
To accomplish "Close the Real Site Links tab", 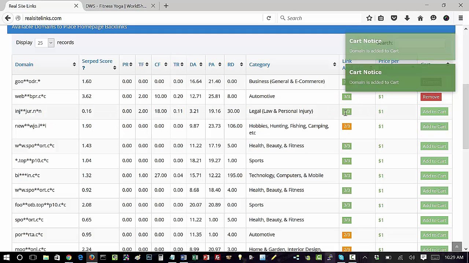I will (x=76, y=6).
